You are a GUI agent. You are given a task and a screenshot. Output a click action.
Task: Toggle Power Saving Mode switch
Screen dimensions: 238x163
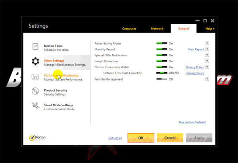pos(162,43)
